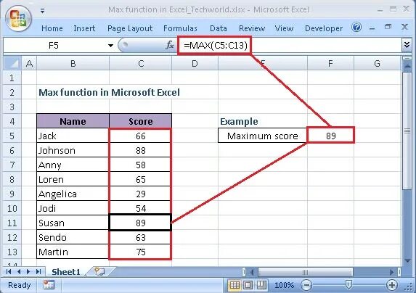416x293 pixels.
Task: Open the Review ribbon tab
Action: tap(252, 28)
